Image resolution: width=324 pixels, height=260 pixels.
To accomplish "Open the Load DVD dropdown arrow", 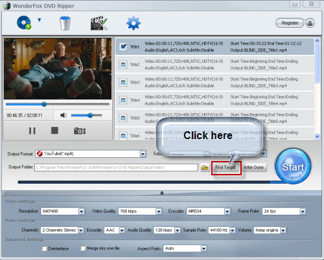I will [39, 20].
